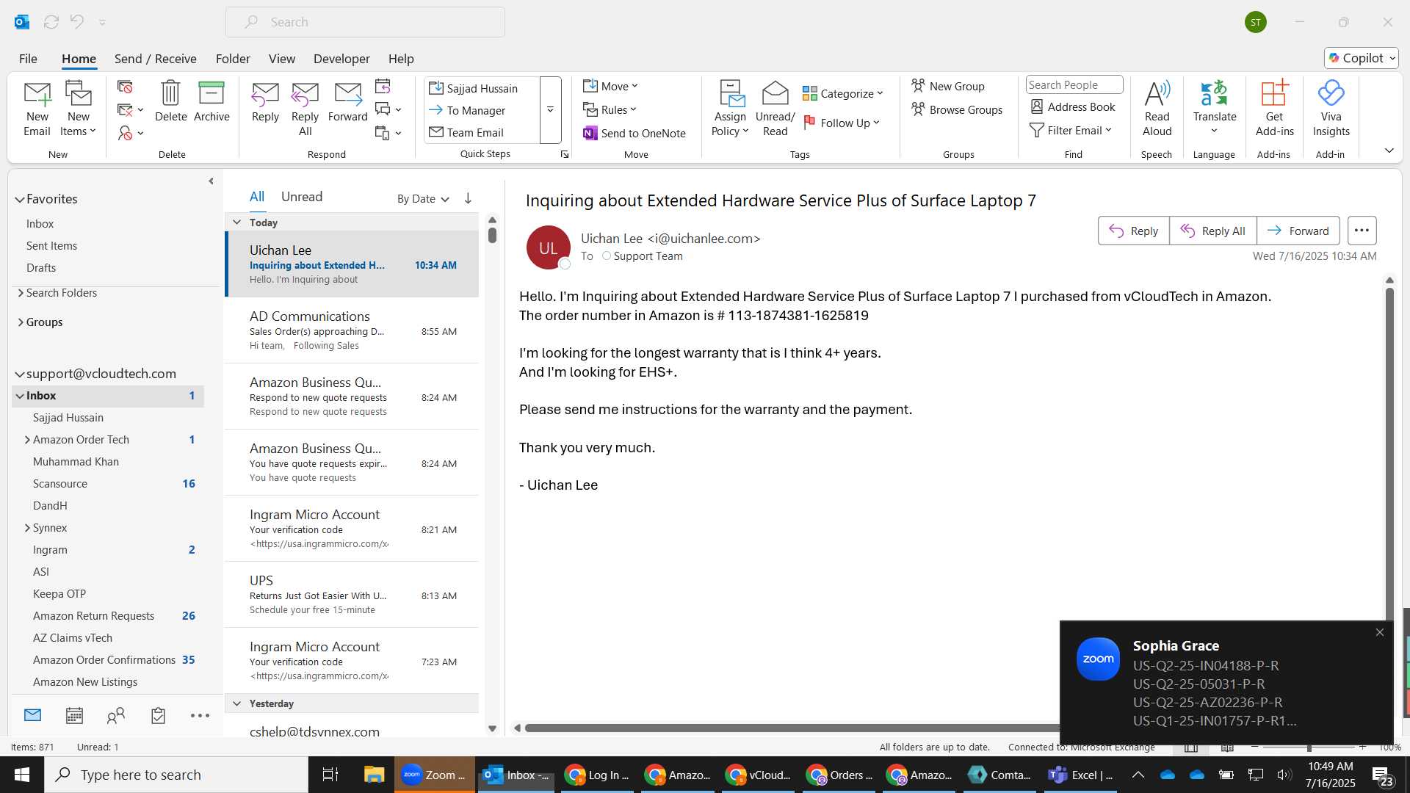Open People view icon in navigation bar
1410x793 pixels.
pyautogui.click(x=116, y=715)
